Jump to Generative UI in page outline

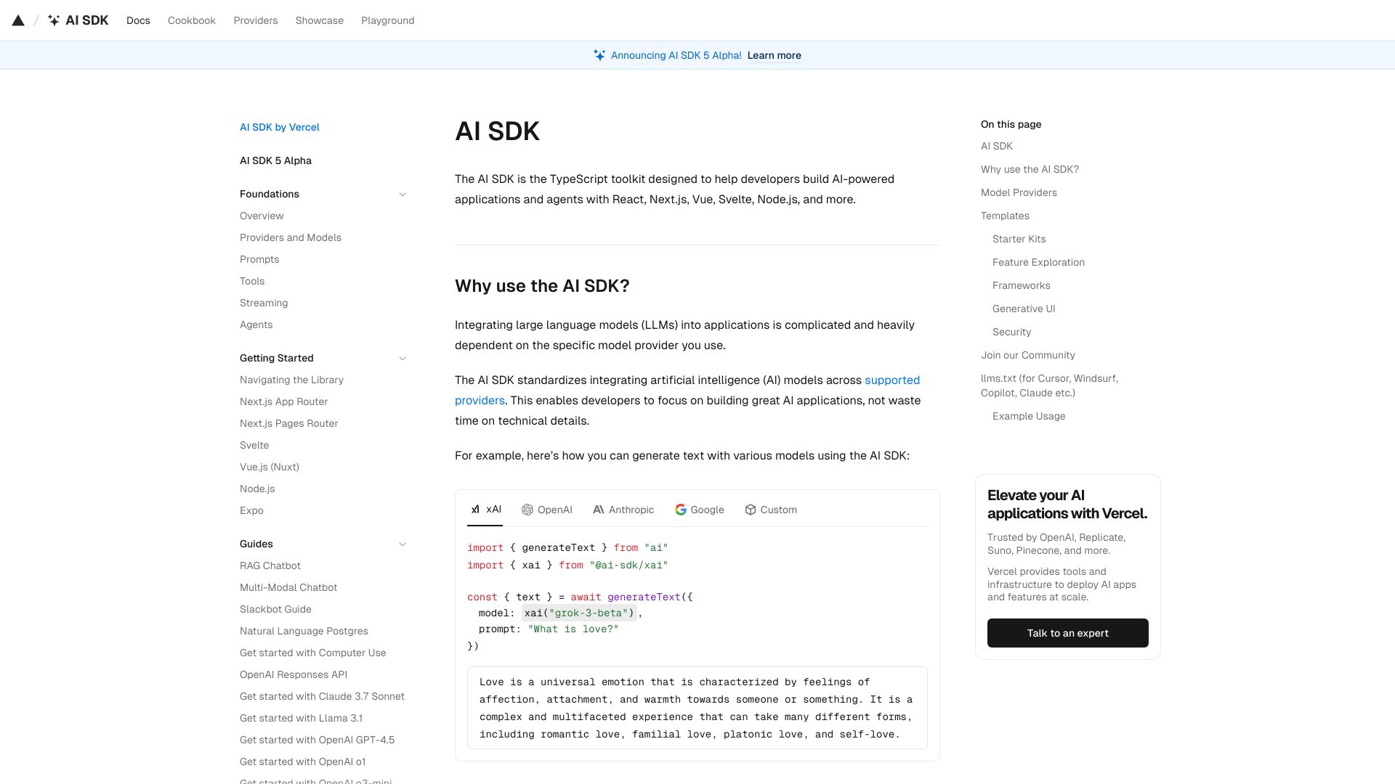click(x=1024, y=309)
